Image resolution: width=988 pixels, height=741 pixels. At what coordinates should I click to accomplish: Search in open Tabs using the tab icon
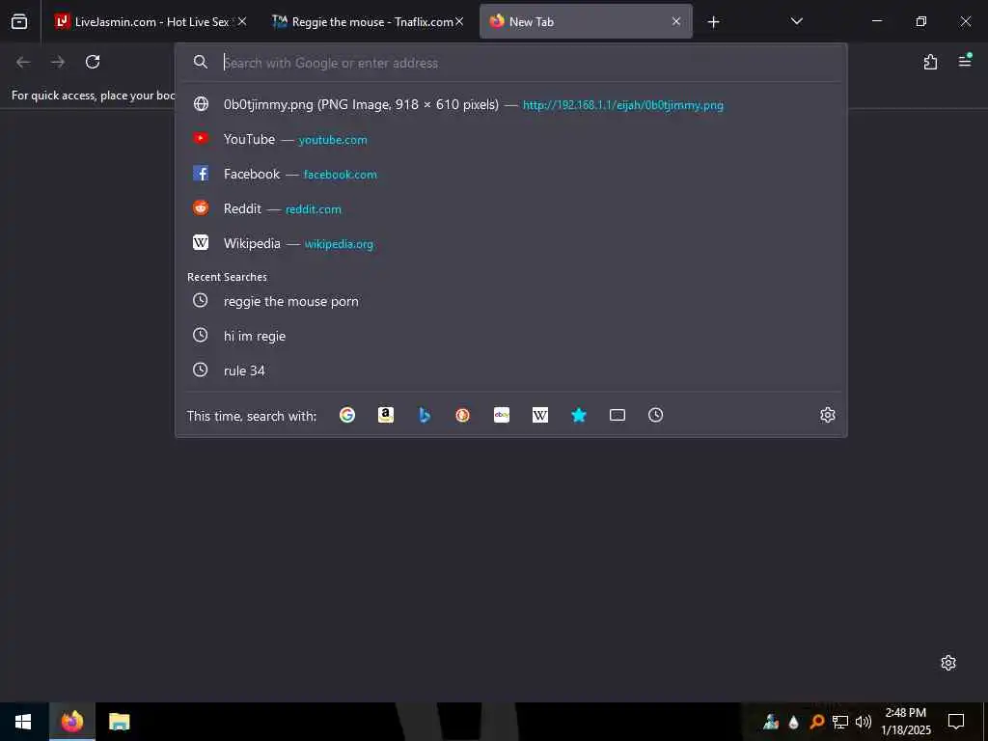pos(617,415)
